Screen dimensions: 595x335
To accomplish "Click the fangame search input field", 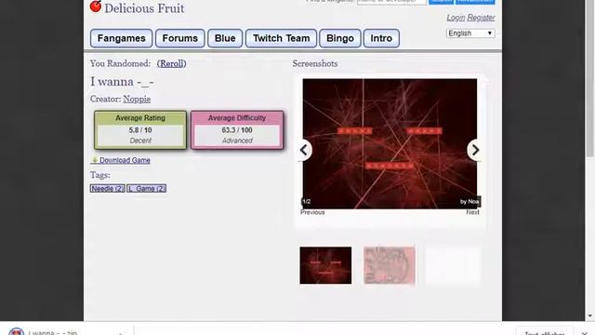I will point(391,2).
